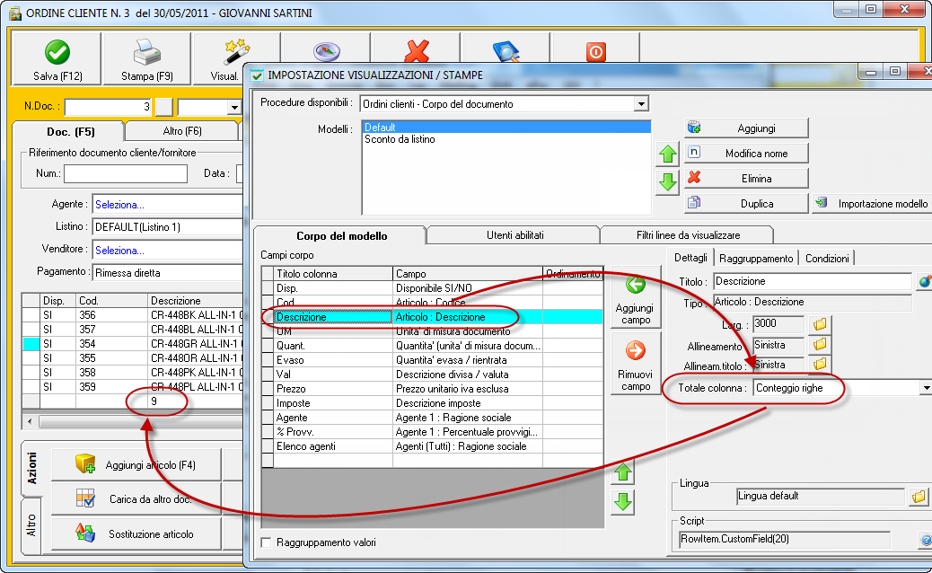
Task: Click Ordinamento column header
Action: (x=573, y=274)
